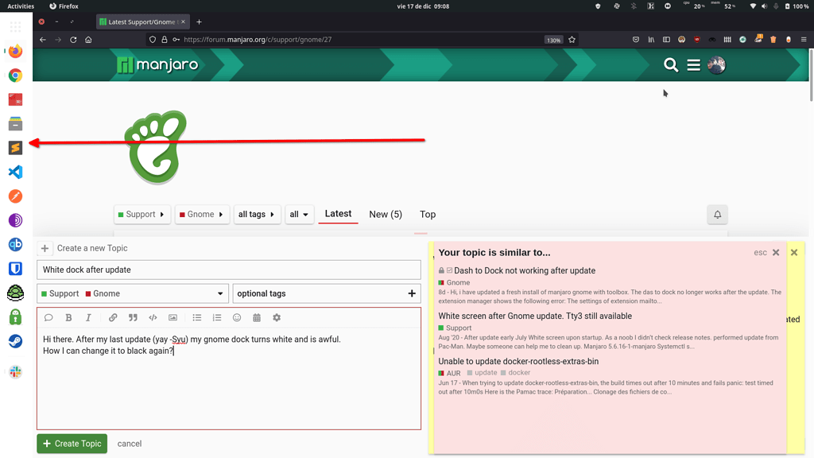Insert a blockquote from the editor toolbar
Viewport: 814px width, 458px height.
coord(133,318)
